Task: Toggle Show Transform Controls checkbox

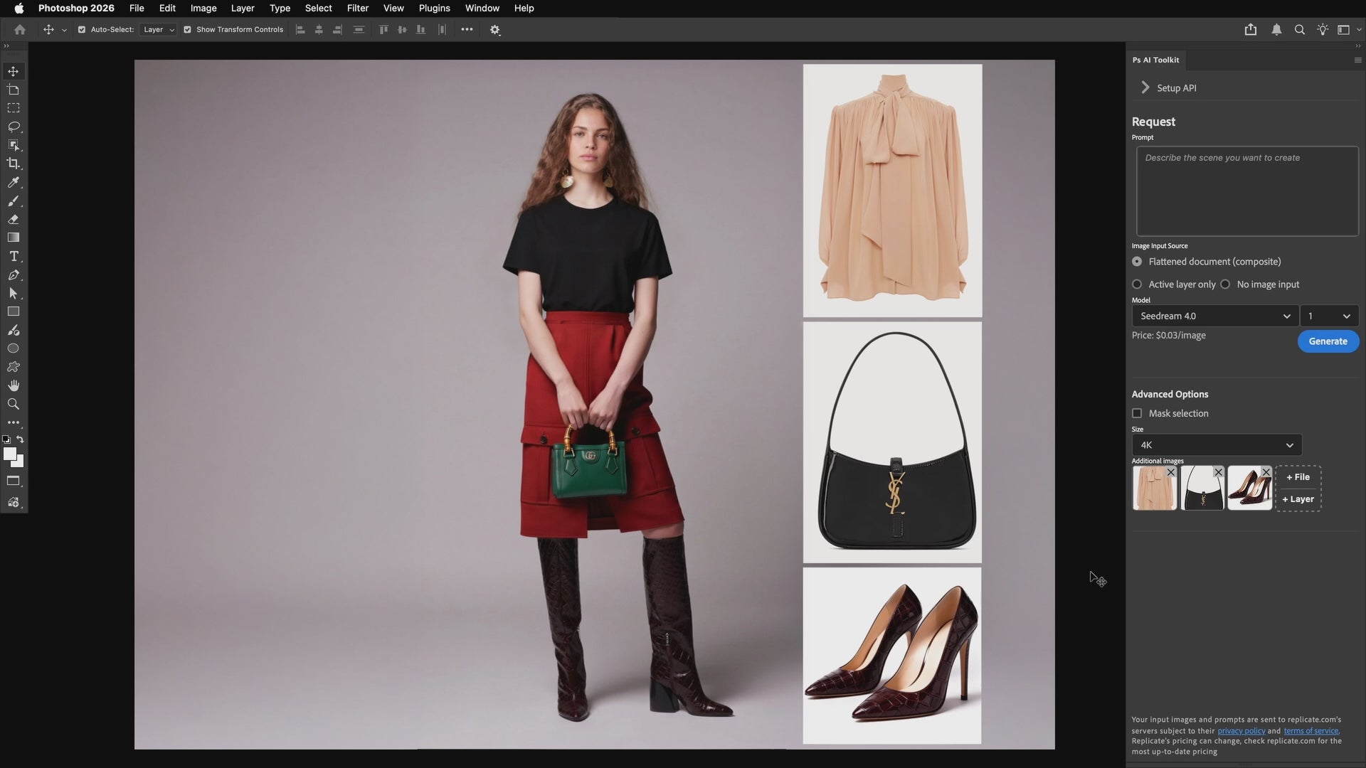Action: (x=187, y=30)
